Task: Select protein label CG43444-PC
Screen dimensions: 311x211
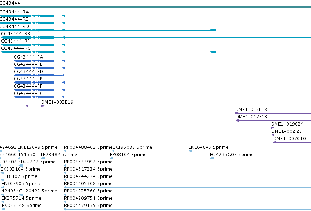Action: [x=29, y=93]
